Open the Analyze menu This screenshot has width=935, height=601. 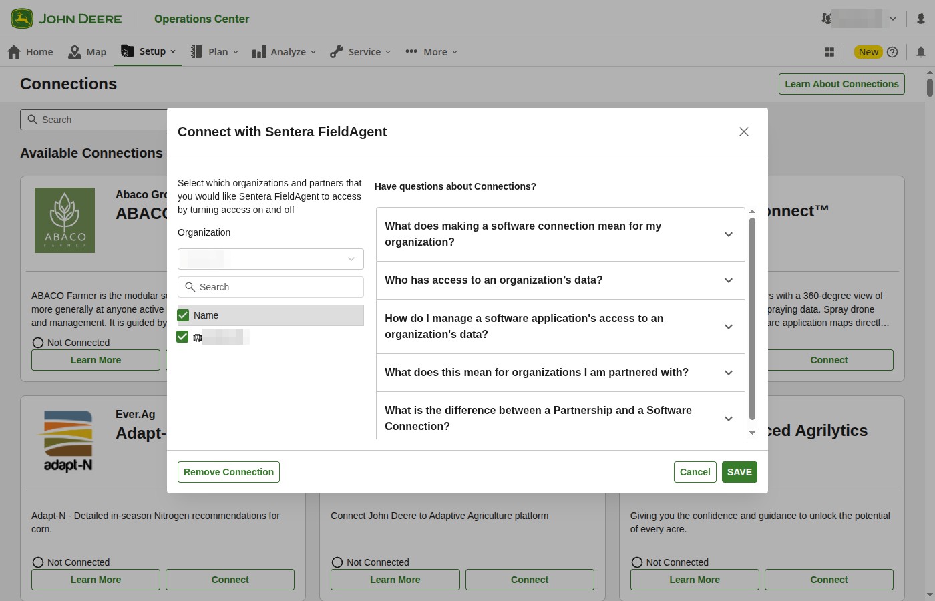284,52
